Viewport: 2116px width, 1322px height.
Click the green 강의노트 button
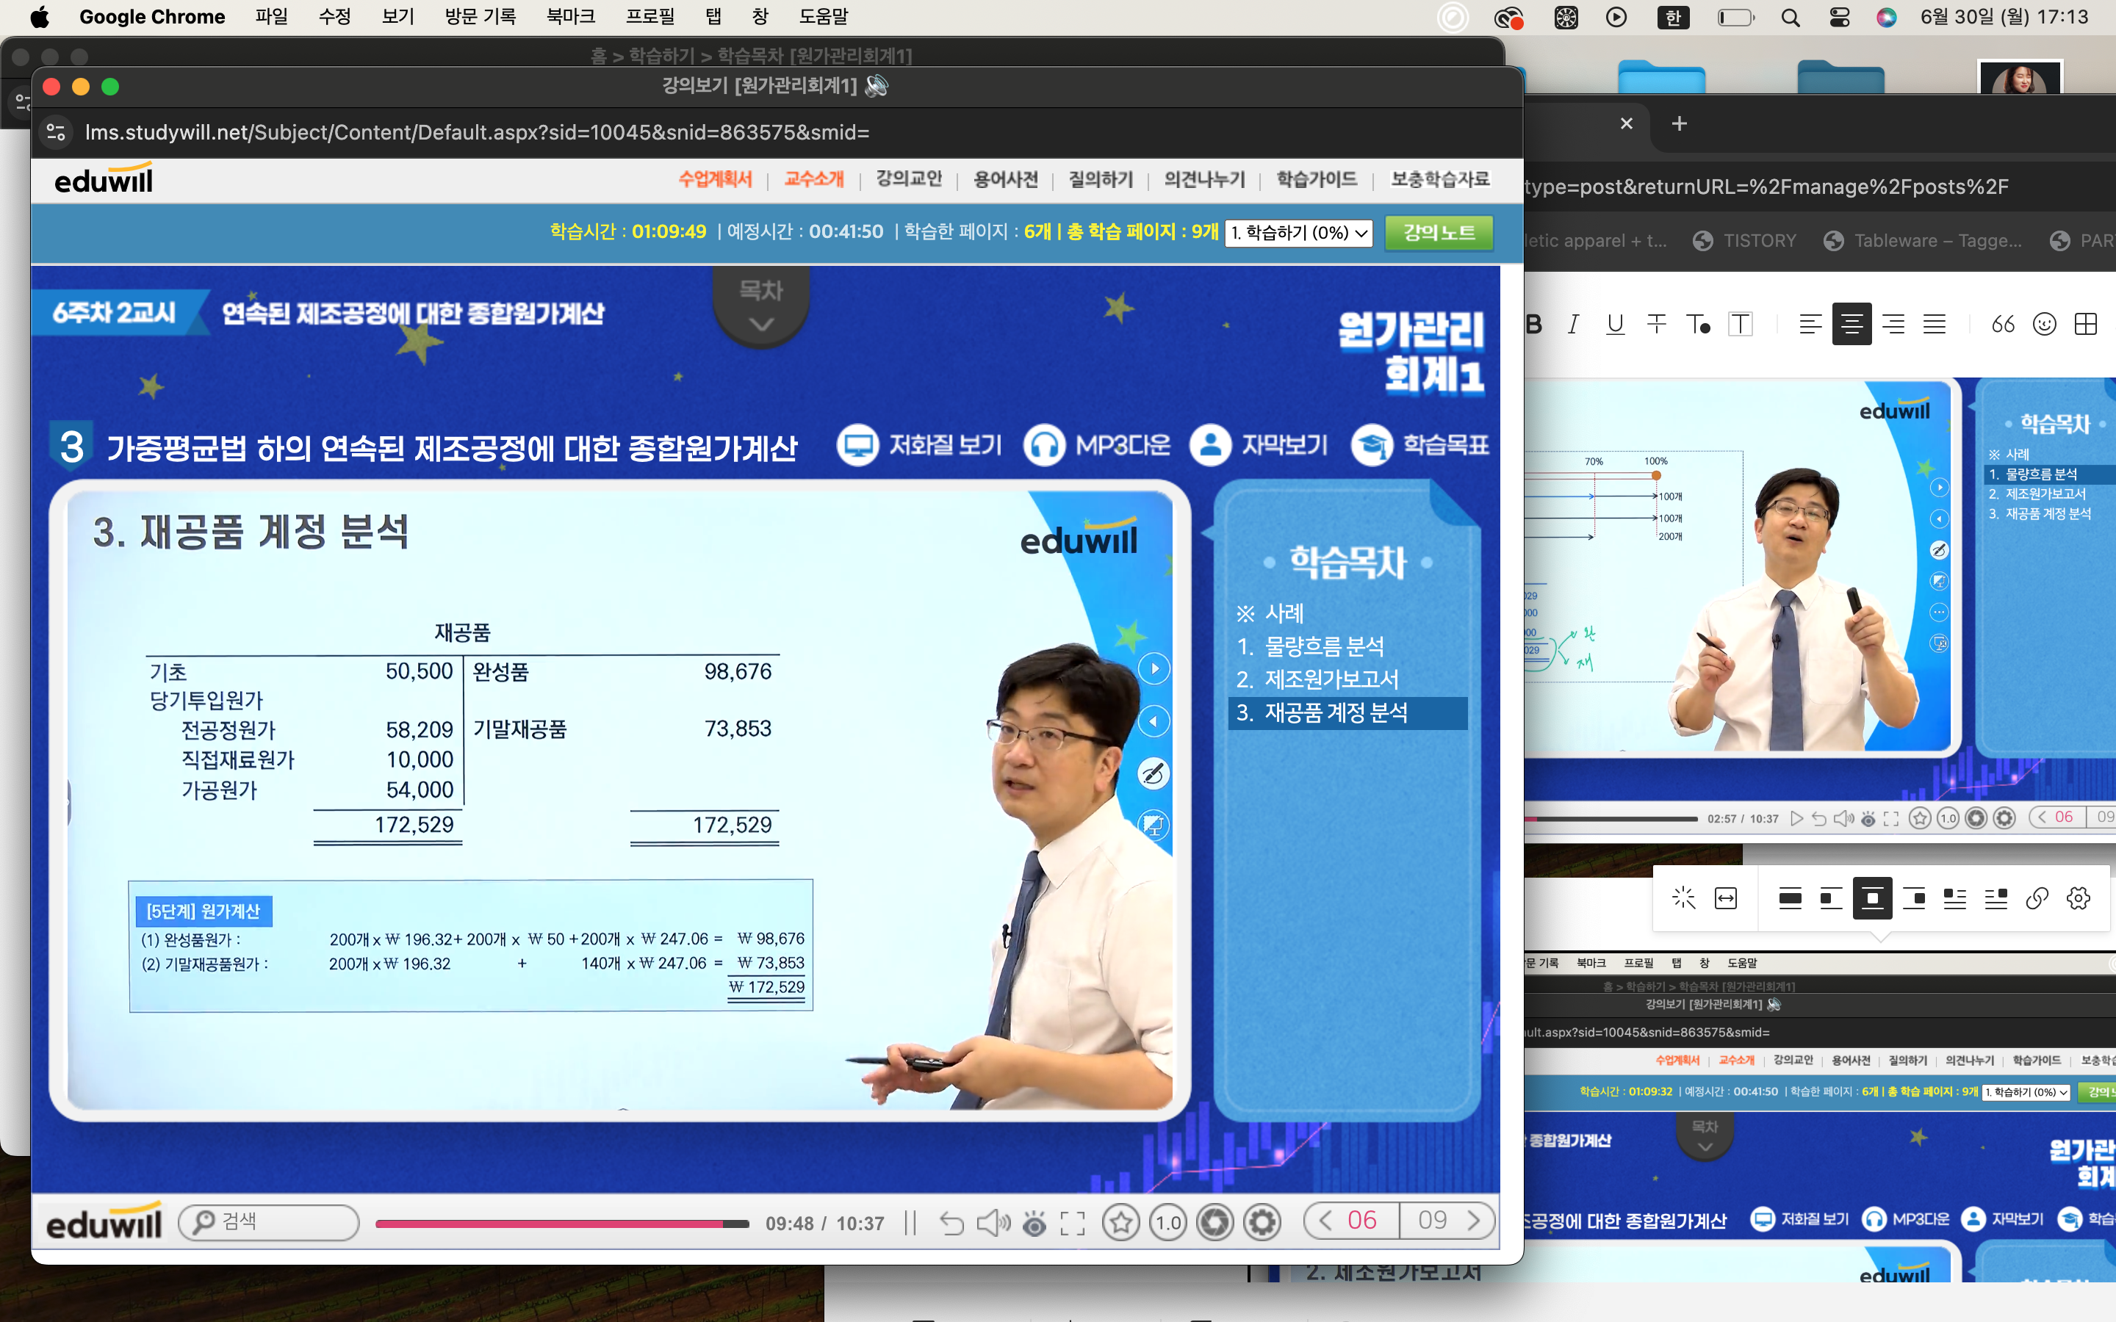(1439, 233)
